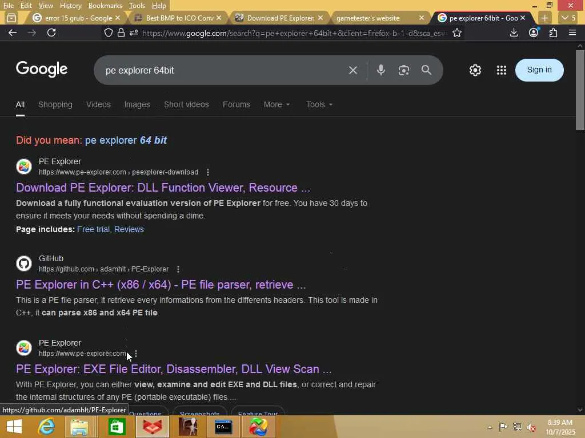
Task: Switch to gametester's website tab
Action: click(x=368, y=18)
